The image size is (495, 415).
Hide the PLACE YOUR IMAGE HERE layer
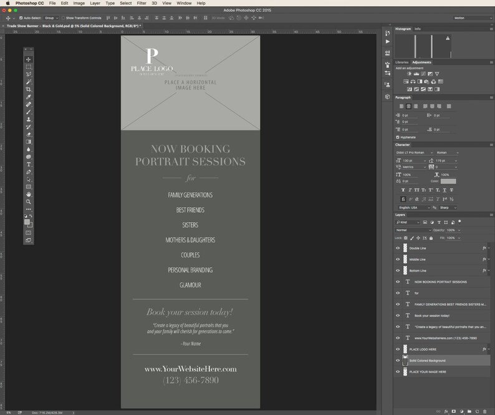coord(398,372)
